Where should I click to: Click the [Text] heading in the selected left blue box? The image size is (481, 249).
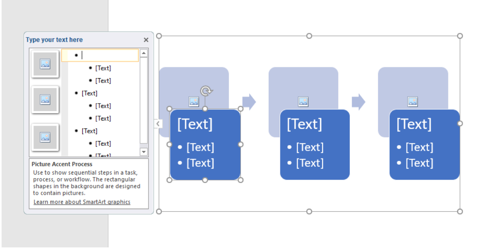coord(195,124)
